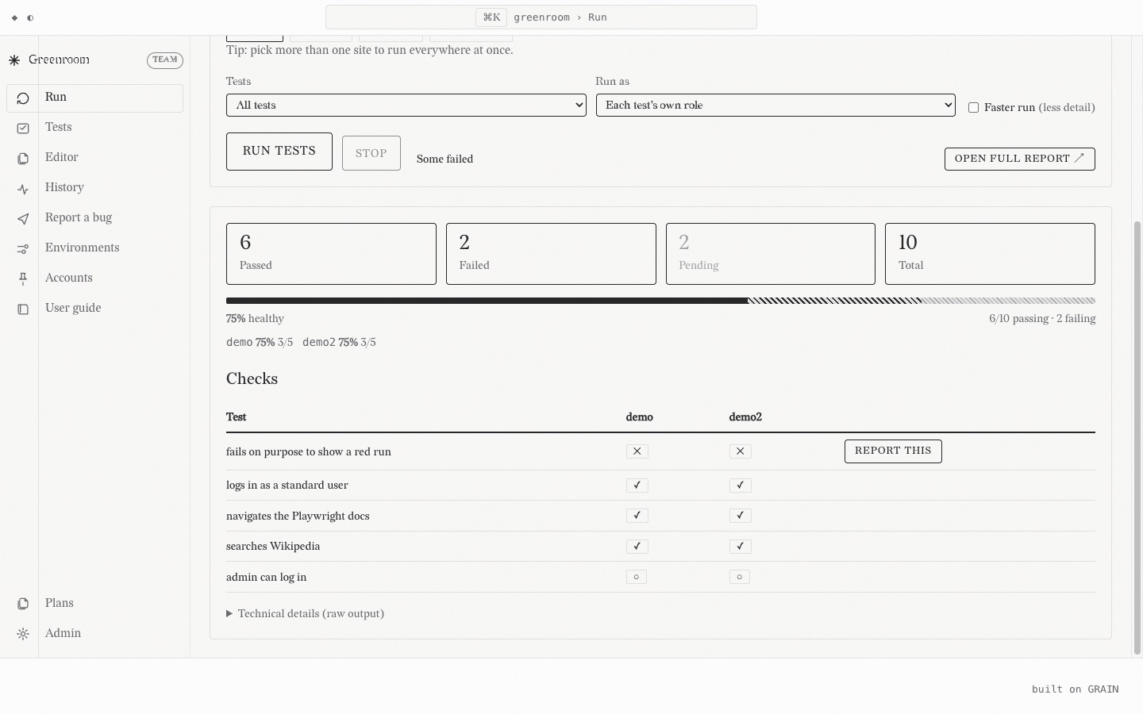Screen dimensions: 1143x714
Task: Open the Admin page
Action: pos(95,635)
